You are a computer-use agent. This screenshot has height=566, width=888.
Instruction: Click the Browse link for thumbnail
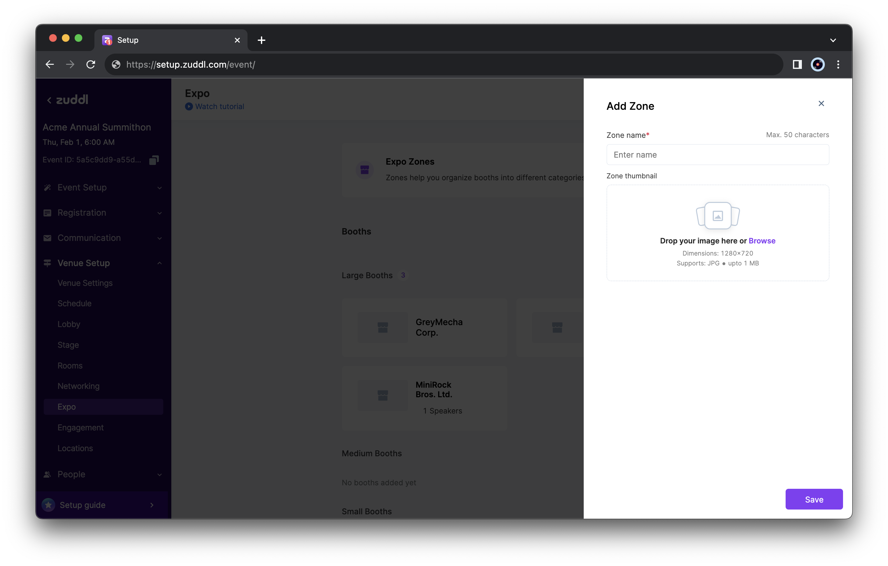coord(761,241)
